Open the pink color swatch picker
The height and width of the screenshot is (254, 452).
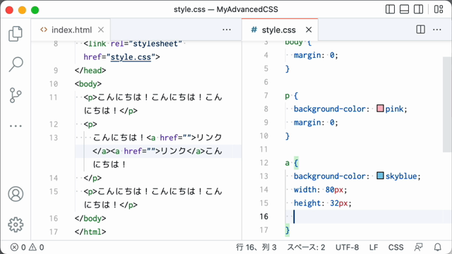[380, 109]
